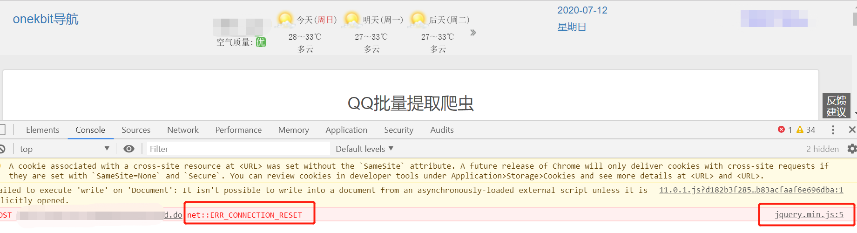This screenshot has height=233, width=857.
Task: Open console settings gear icon
Action: point(852,149)
